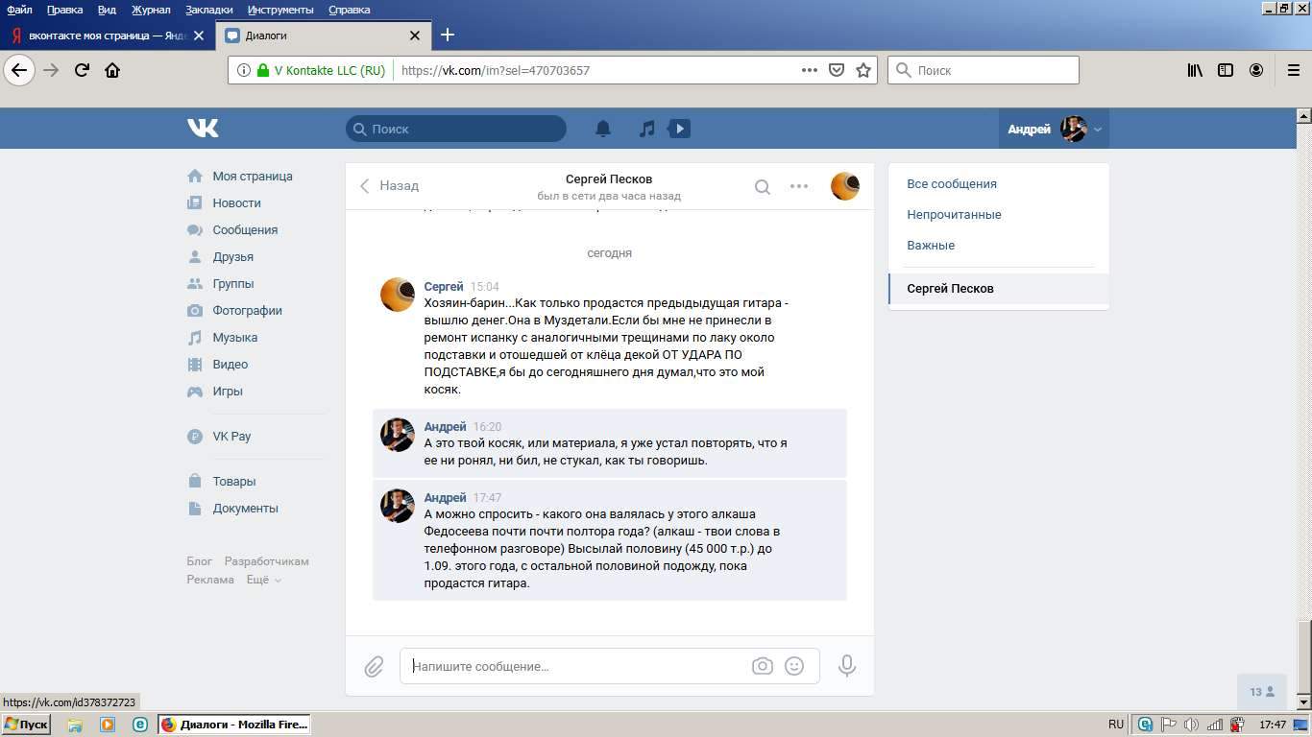
Task: Click the VK logo in header
Action: tap(203, 128)
